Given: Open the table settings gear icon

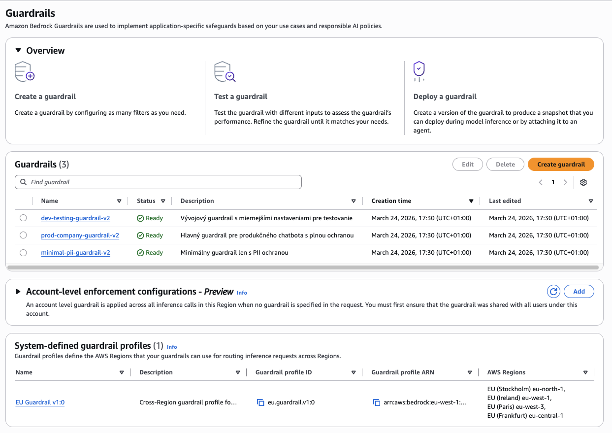Looking at the screenshot, I should (x=583, y=182).
